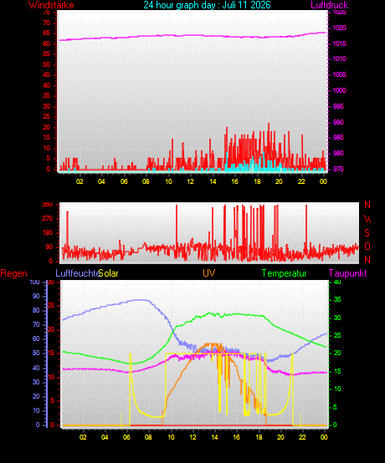Click the O compass direction letter
This screenshot has width=385, height=463.
(x=367, y=247)
